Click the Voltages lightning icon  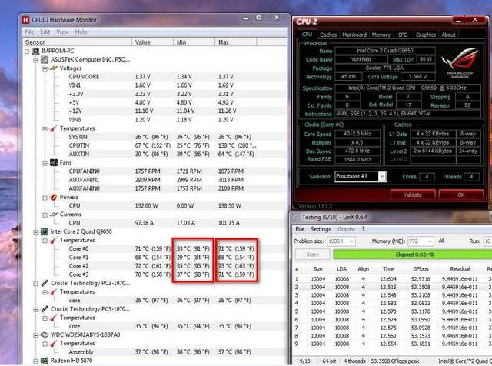(x=54, y=68)
